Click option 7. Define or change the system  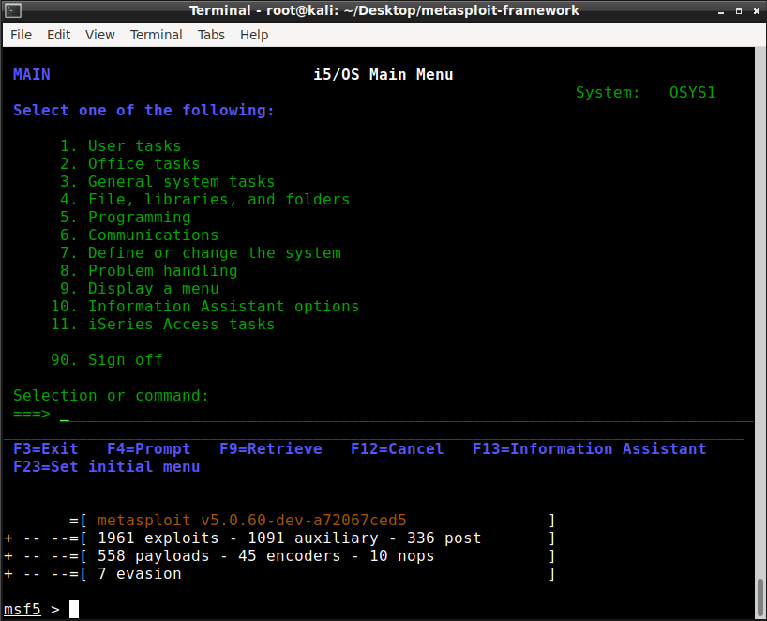[x=201, y=253]
